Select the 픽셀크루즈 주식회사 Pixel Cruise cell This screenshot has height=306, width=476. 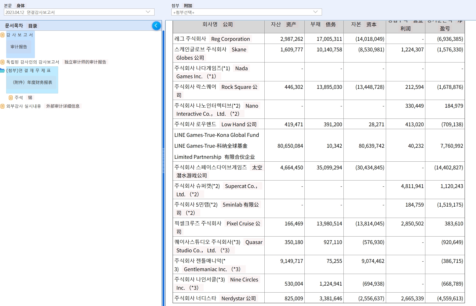219,227
